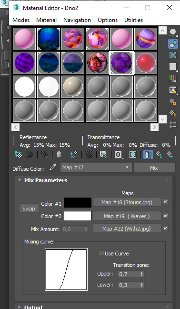Click the Make Preview filmstrip icon
Screen dimensions: 180x309
[173, 90]
